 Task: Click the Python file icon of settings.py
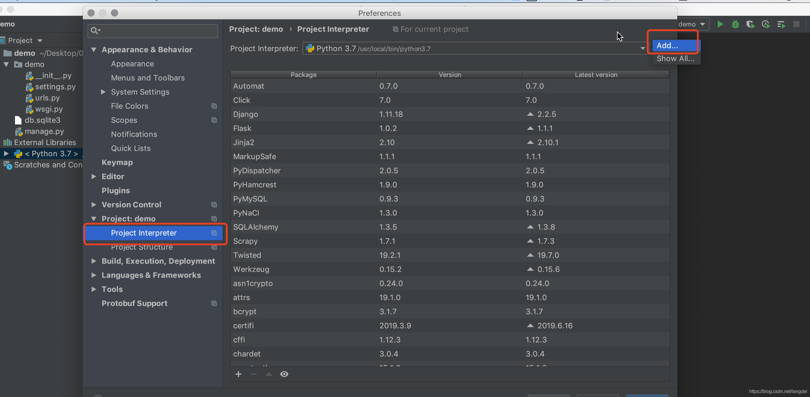tap(30, 87)
